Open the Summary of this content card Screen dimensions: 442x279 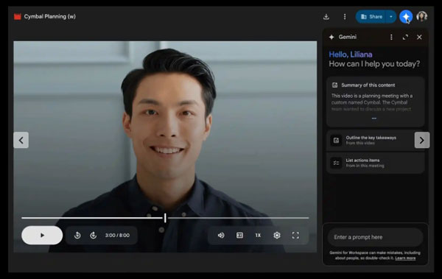coord(376,102)
